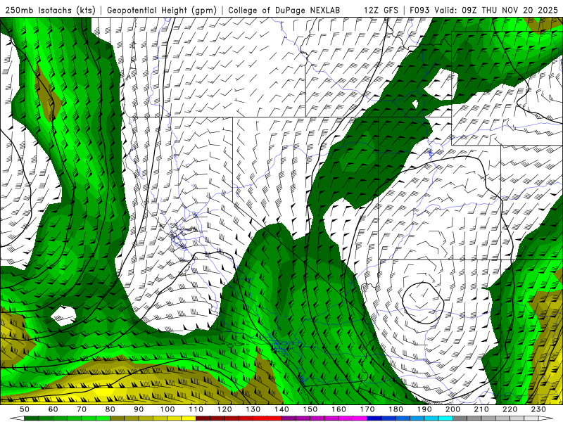Viewport: 563px width, 422px height.
Task: Click the '160' color scale label
Action: click(x=339, y=409)
